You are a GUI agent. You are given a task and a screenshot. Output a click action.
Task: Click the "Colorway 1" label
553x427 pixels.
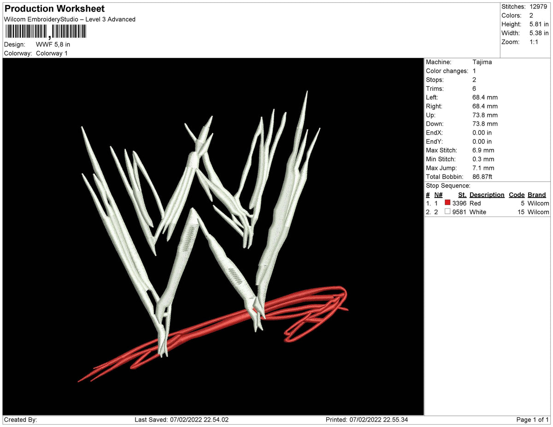coord(52,53)
